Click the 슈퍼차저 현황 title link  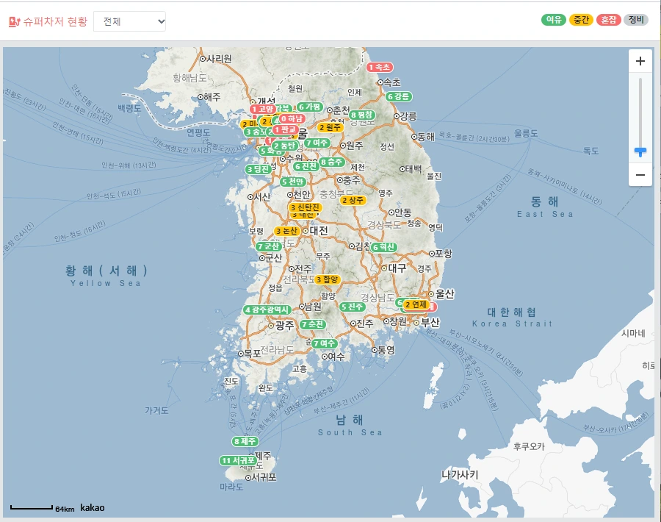[x=55, y=21]
